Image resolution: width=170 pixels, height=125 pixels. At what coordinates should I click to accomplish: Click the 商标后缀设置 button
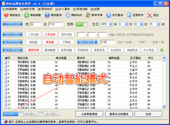[87, 42]
